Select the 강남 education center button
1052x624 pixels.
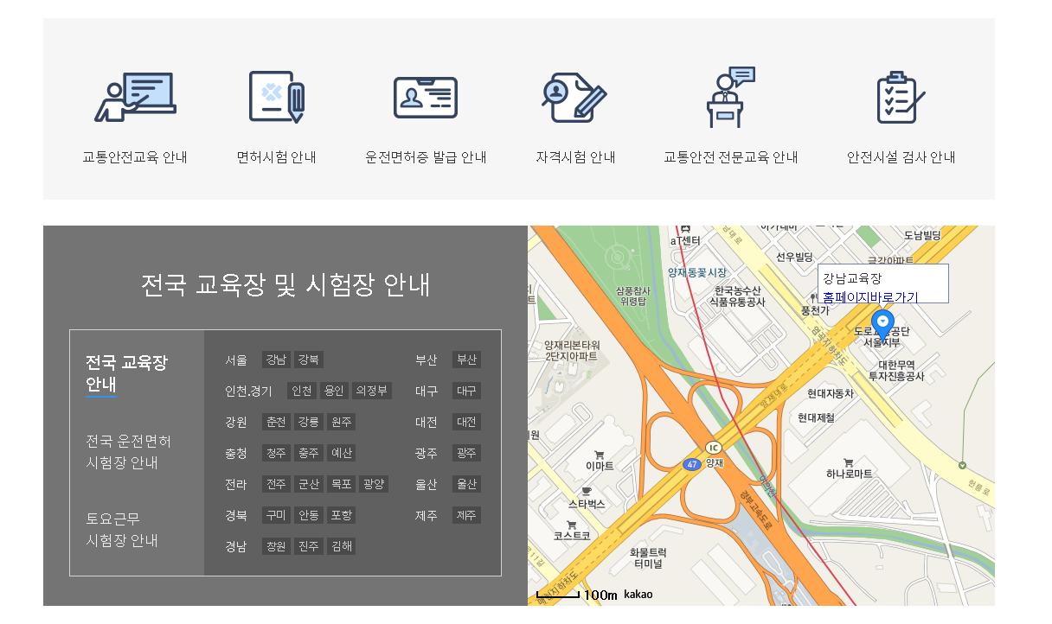pos(275,360)
